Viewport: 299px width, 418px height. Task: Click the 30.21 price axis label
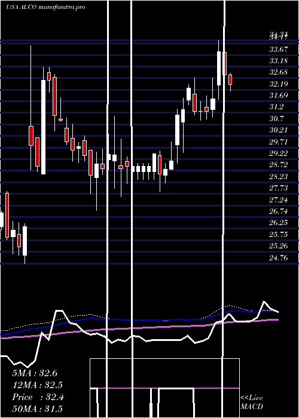(279, 130)
